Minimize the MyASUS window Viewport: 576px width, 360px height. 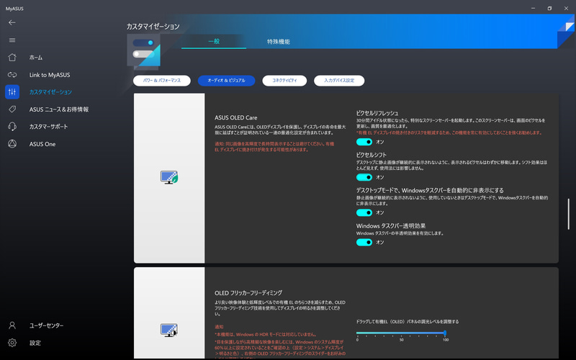tap(533, 8)
